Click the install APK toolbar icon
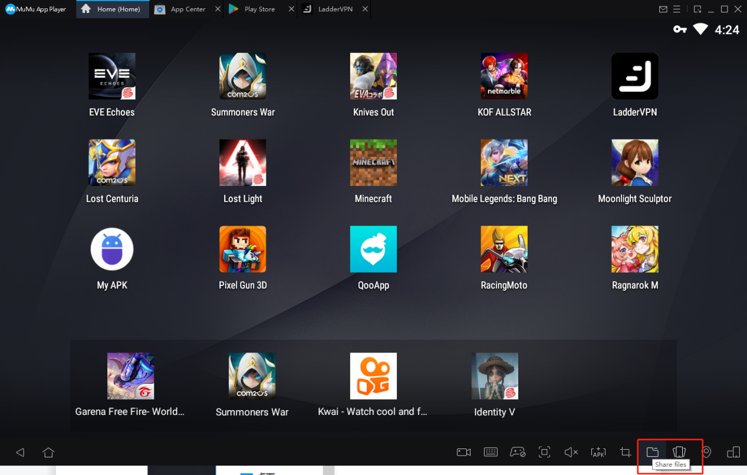747x475 pixels. 598,452
